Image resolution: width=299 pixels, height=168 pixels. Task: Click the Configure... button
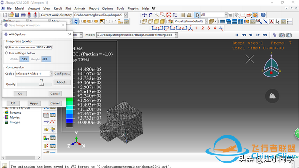(62, 74)
